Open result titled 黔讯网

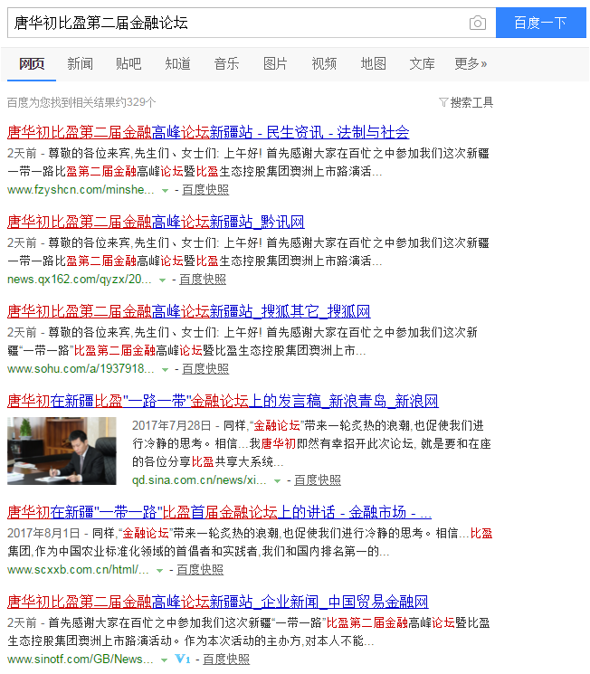tap(156, 222)
